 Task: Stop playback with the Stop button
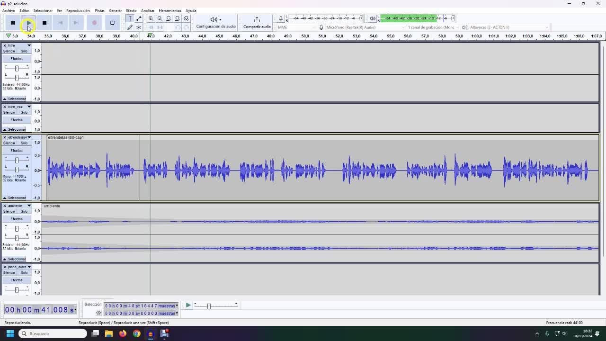point(45,23)
